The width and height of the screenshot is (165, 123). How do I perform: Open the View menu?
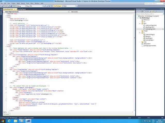[9, 3]
